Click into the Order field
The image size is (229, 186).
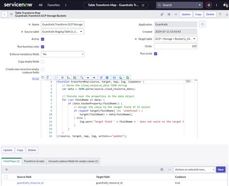pos(175,46)
